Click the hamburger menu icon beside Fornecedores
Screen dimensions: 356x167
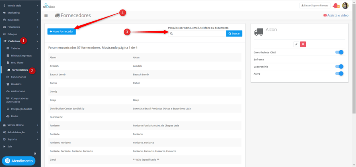(x=46, y=15)
